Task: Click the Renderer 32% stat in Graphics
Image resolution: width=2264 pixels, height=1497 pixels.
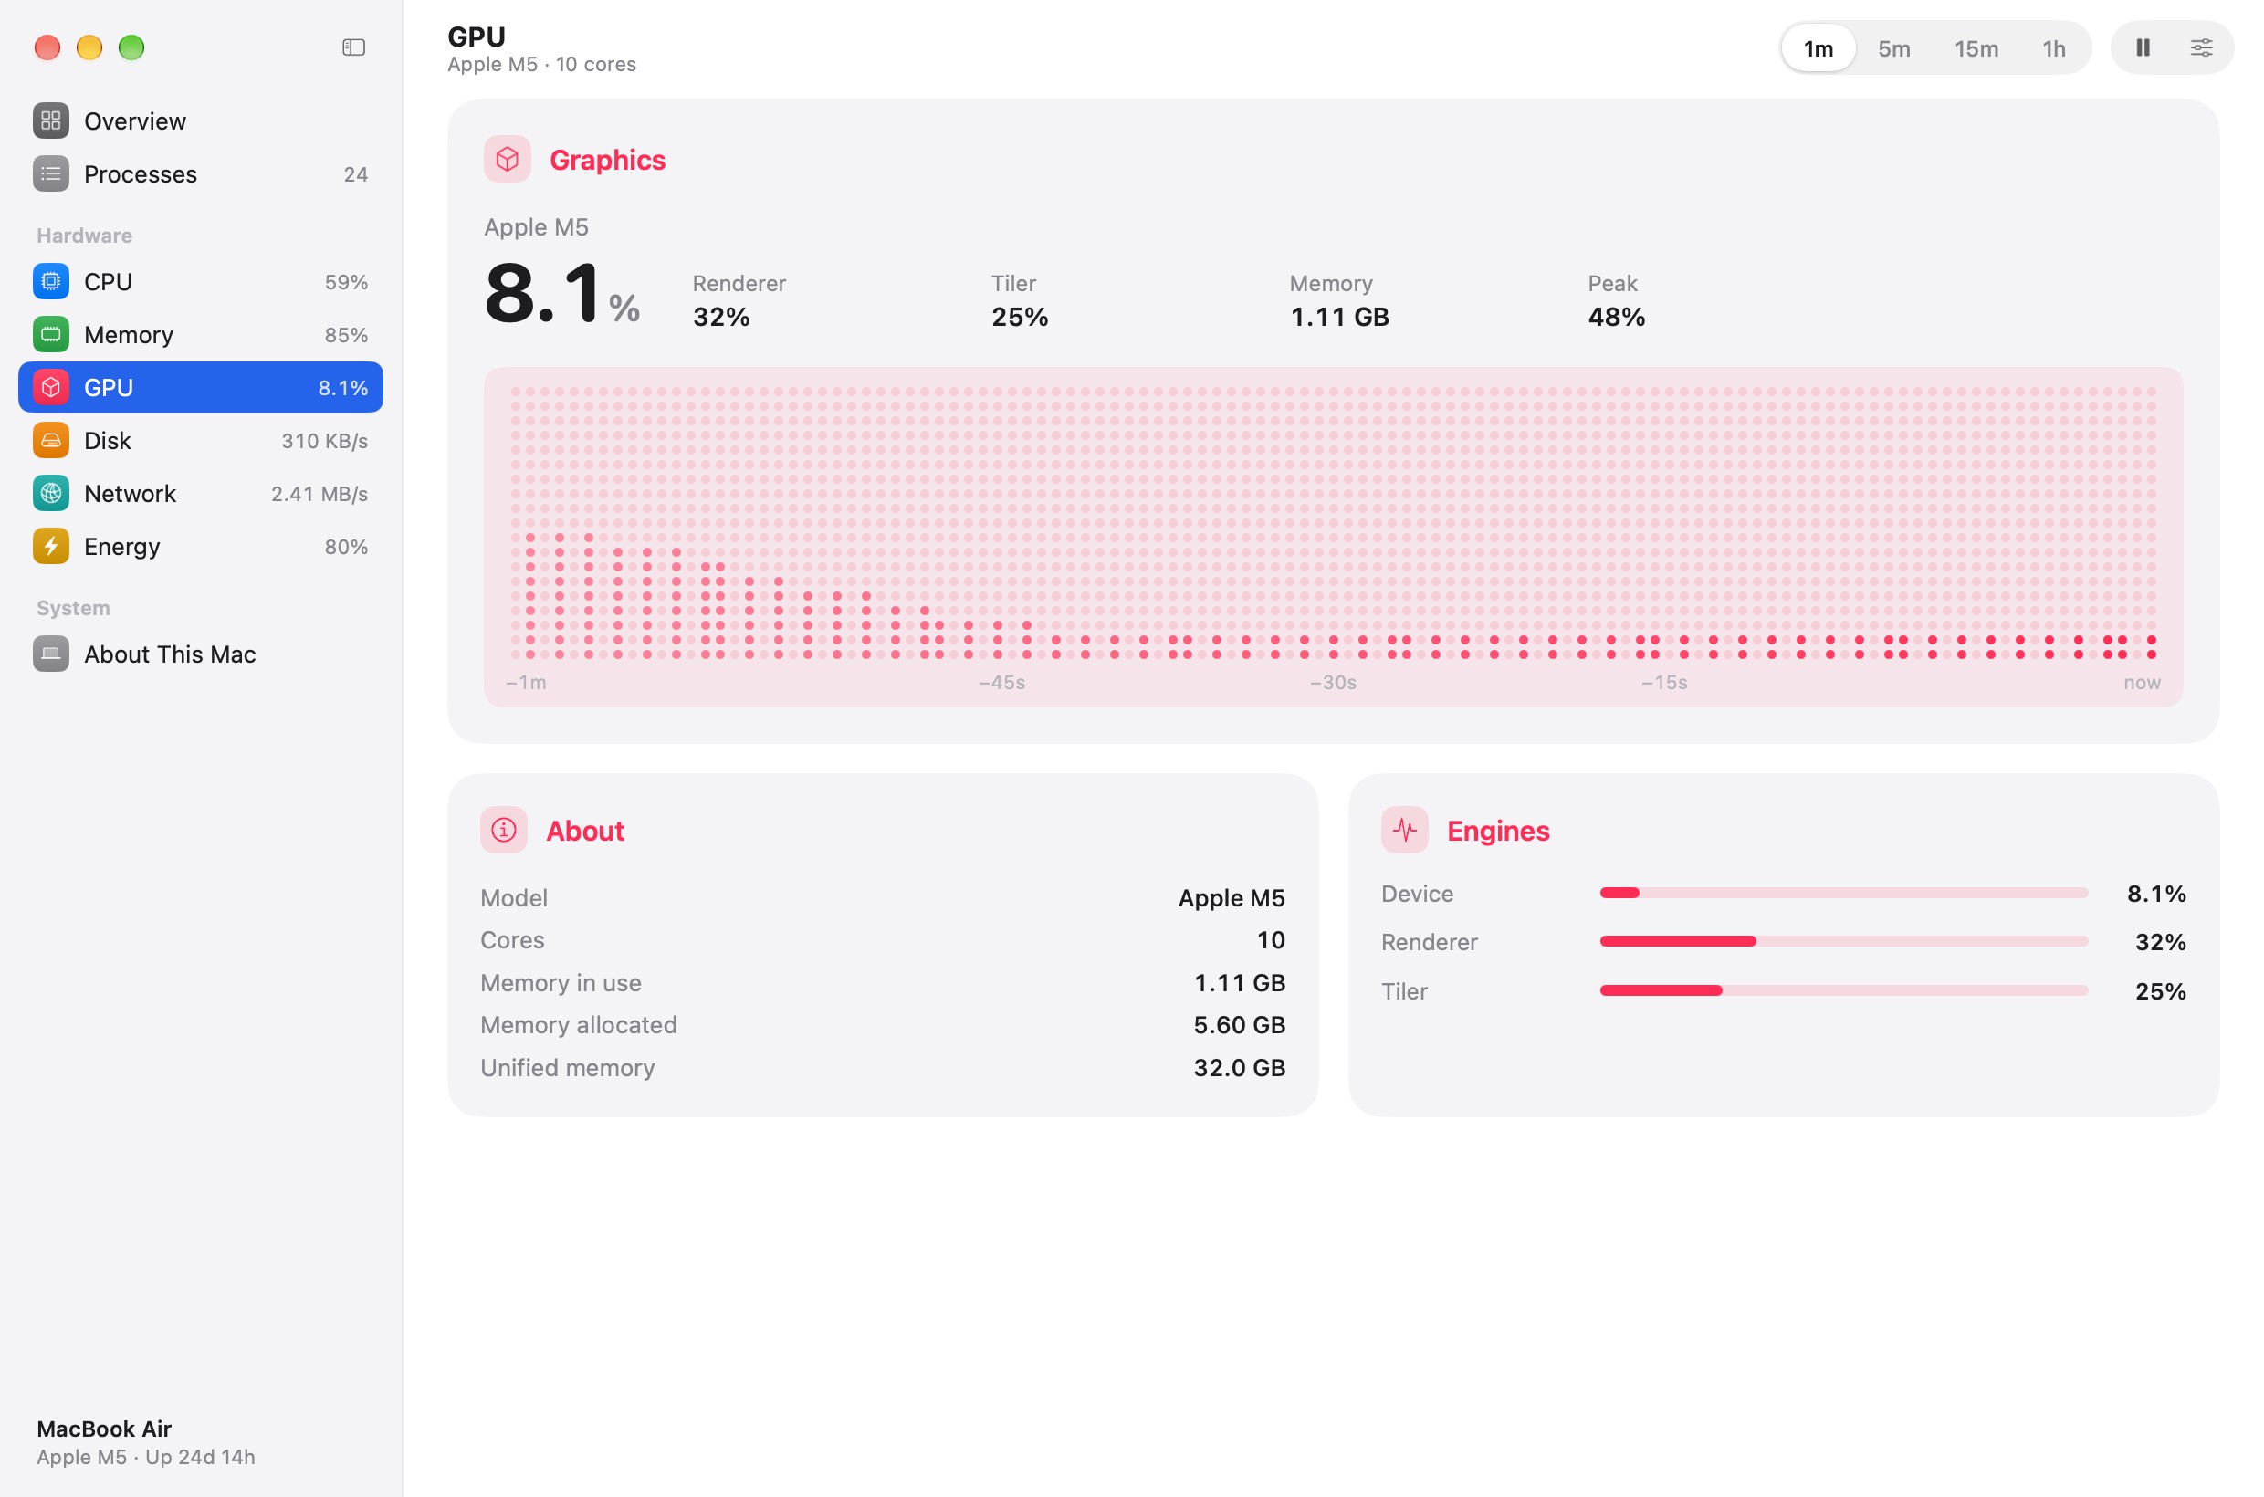Action: click(x=739, y=300)
